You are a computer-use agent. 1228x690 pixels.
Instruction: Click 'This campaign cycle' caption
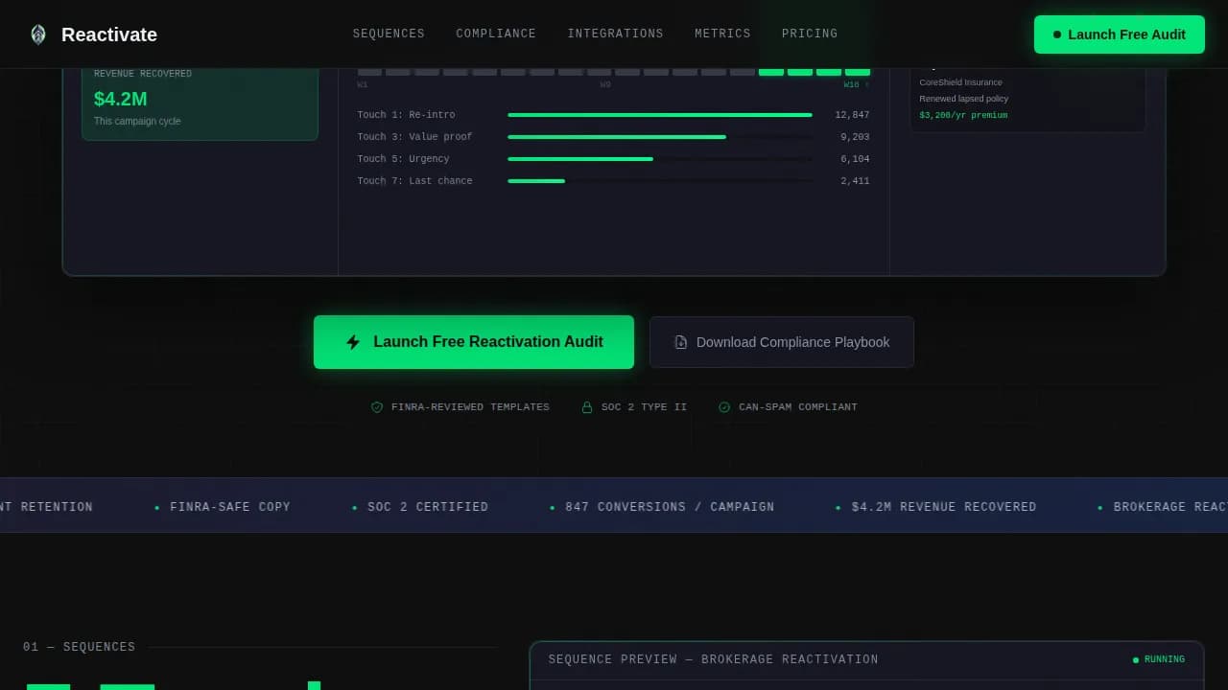[x=137, y=122]
